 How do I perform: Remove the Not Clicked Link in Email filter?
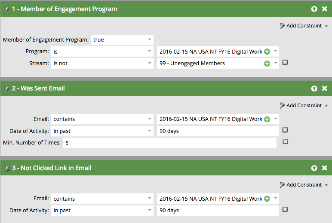325,168
